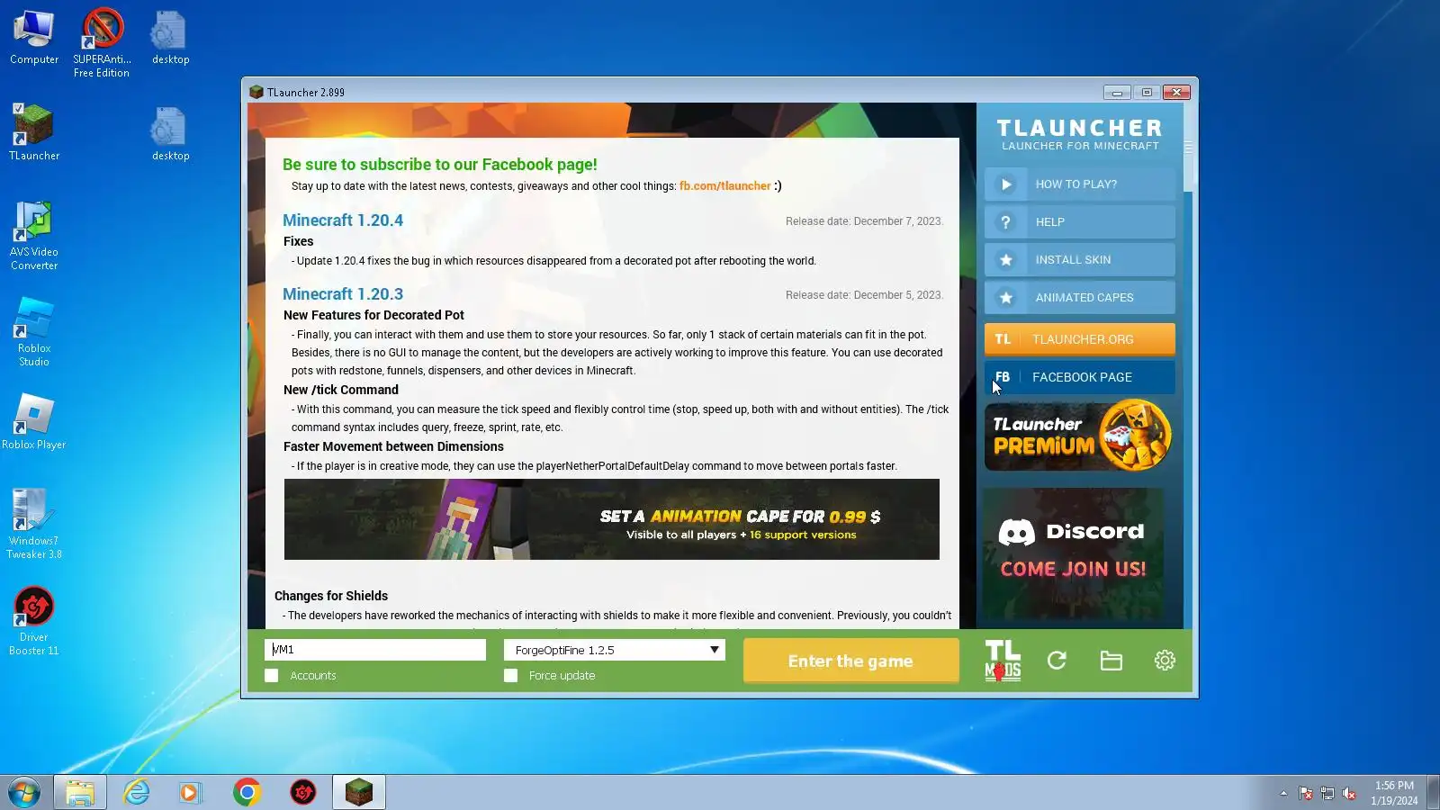Open Driver Booster from the taskbar
Viewport: 1440px width, 810px height.
point(303,792)
